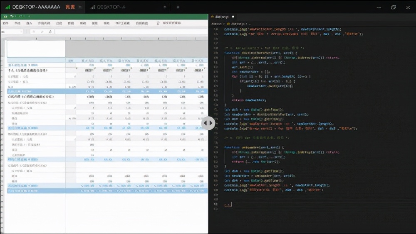This screenshot has width=416, height=234.
Task: Close the first DESKTOP tab
Action: [x=80, y=7]
